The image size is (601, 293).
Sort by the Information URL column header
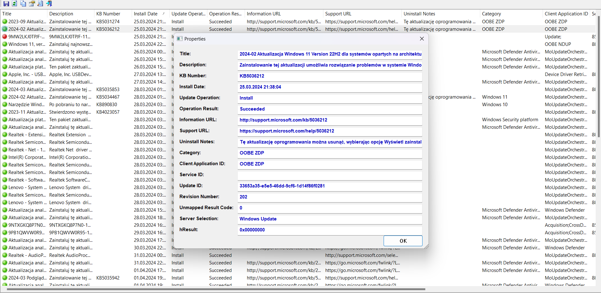[x=284, y=14]
